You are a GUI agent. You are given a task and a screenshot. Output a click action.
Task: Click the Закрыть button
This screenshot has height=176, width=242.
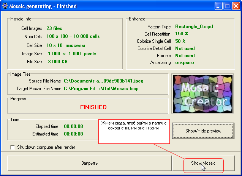[89, 163]
